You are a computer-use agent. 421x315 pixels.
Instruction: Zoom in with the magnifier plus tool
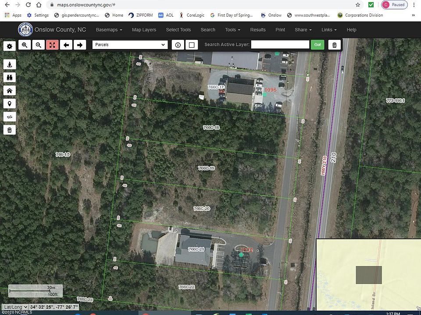[25, 45]
